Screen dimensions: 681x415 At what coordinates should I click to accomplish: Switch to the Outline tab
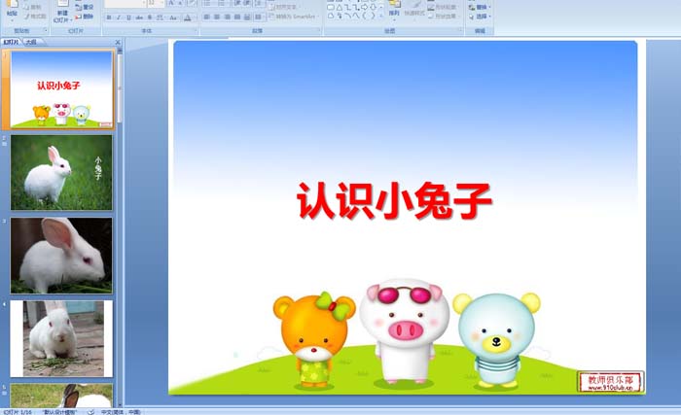tap(31, 43)
